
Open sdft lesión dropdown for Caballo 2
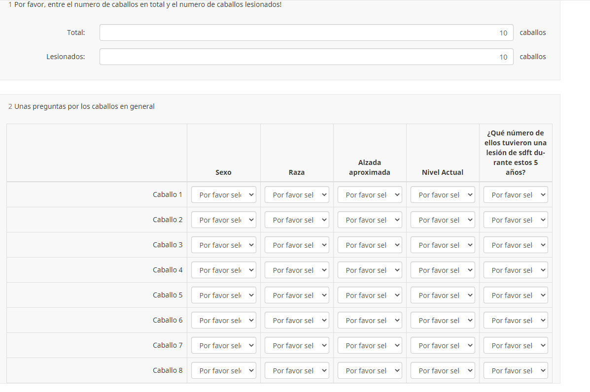coord(516,220)
